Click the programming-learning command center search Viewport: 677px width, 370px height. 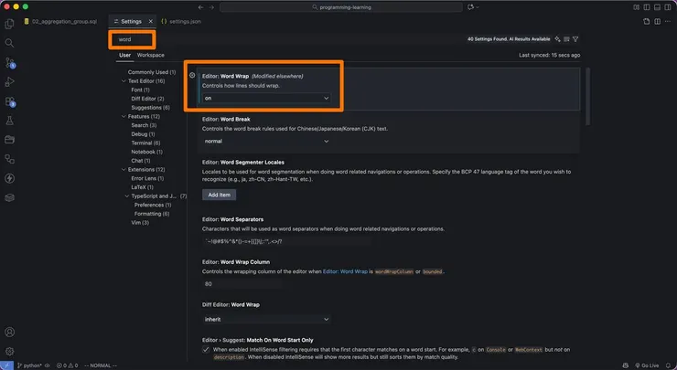[x=341, y=7]
